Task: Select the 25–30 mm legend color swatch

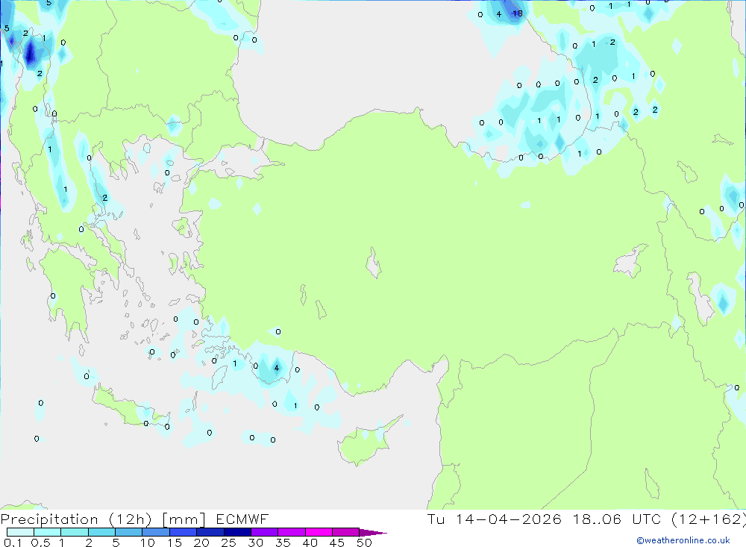Action: tap(237, 532)
